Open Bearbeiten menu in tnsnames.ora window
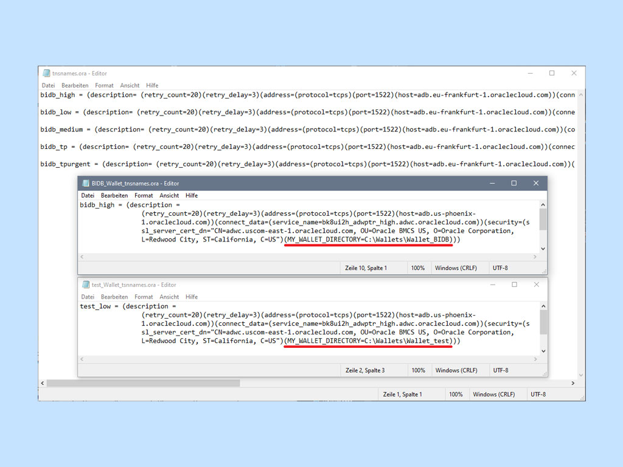 (75, 85)
